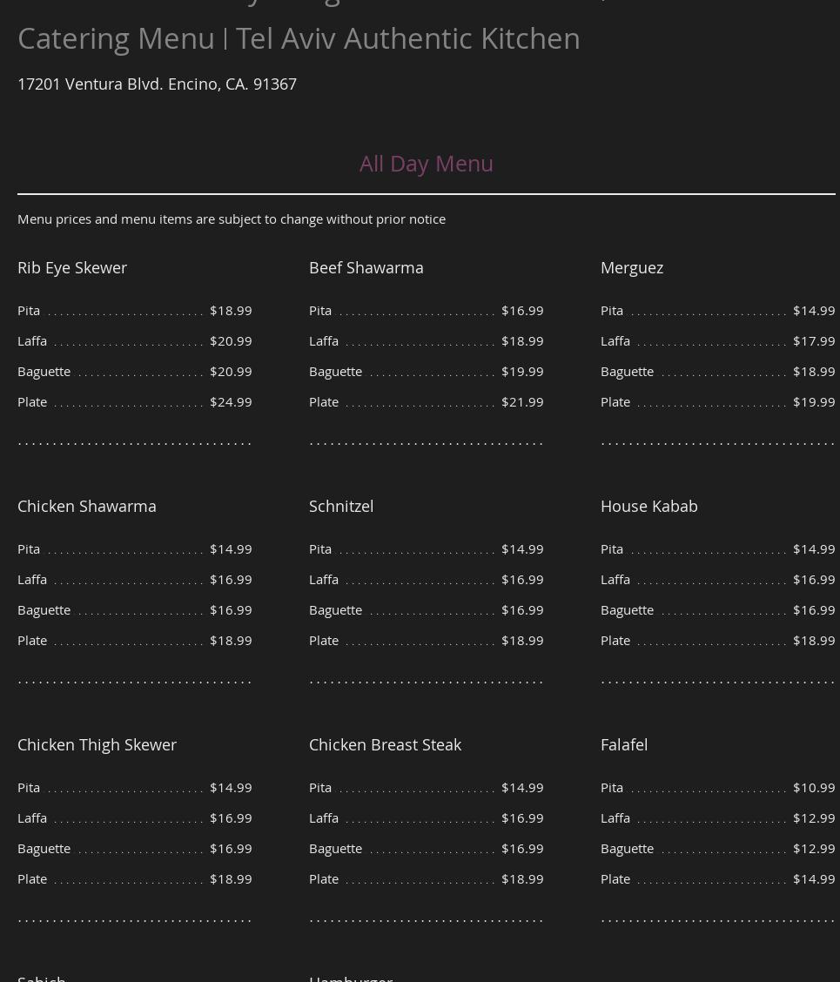Screen dimensions: 840x982
Task: Click the $21.99 Beef Shawarma Plate price
Action: coord(522,401)
